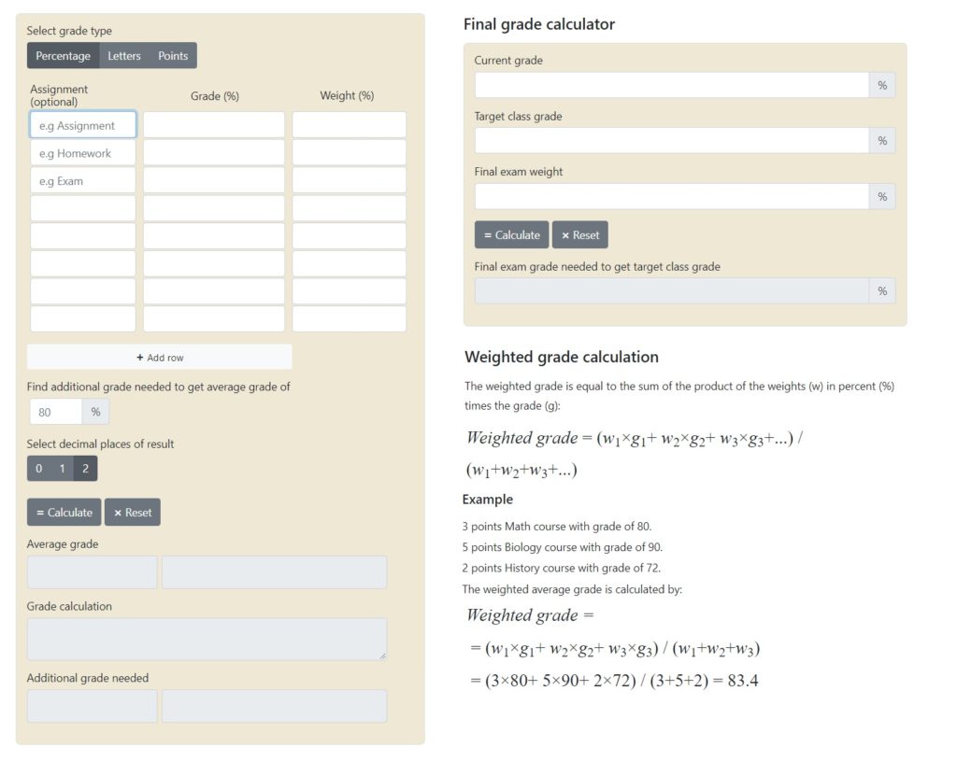Select 1 decimal place for results
This screenshot has height=775, width=957.
pyautogui.click(x=62, y=468)
